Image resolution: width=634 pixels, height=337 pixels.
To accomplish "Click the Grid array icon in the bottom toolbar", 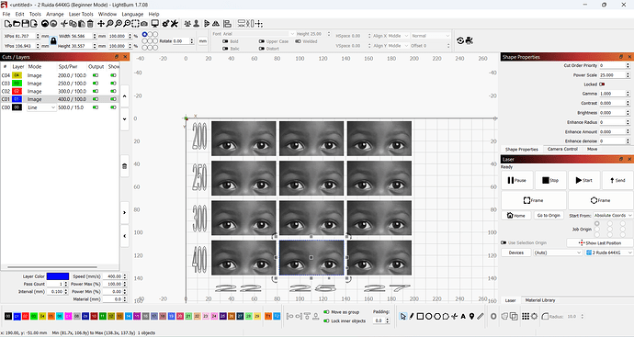I will (x=526, y=317).
